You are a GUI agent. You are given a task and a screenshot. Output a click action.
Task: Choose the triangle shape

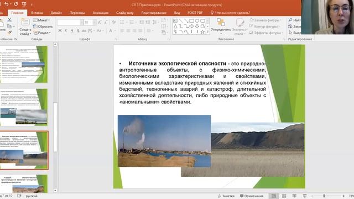click(x=175, y=27)
